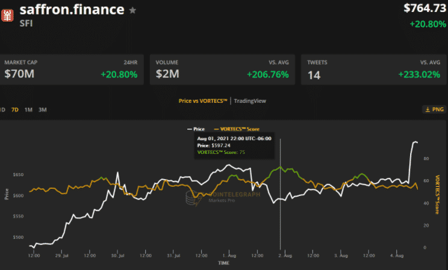Screen dimensions: 448x270
Task: Toggle the white Price line in legend
Action: coord(197,129)
